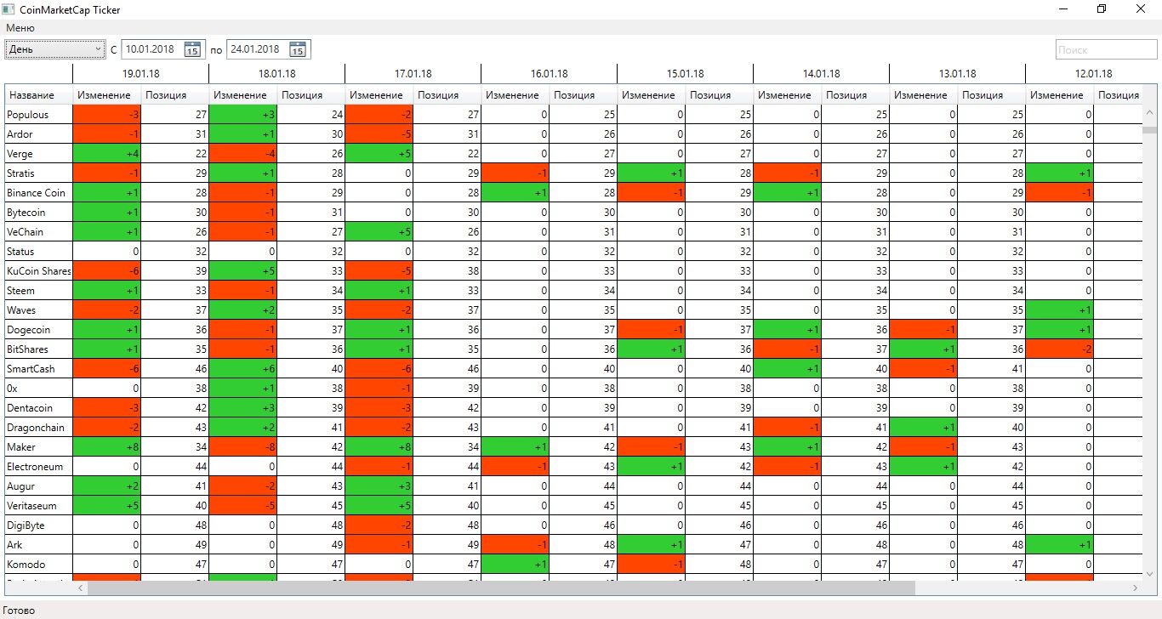Click SmartCash's green +6 cell under 18.01.18
Screen dimensions: 1162x619
pyautogui.click(x=243, y=369)
